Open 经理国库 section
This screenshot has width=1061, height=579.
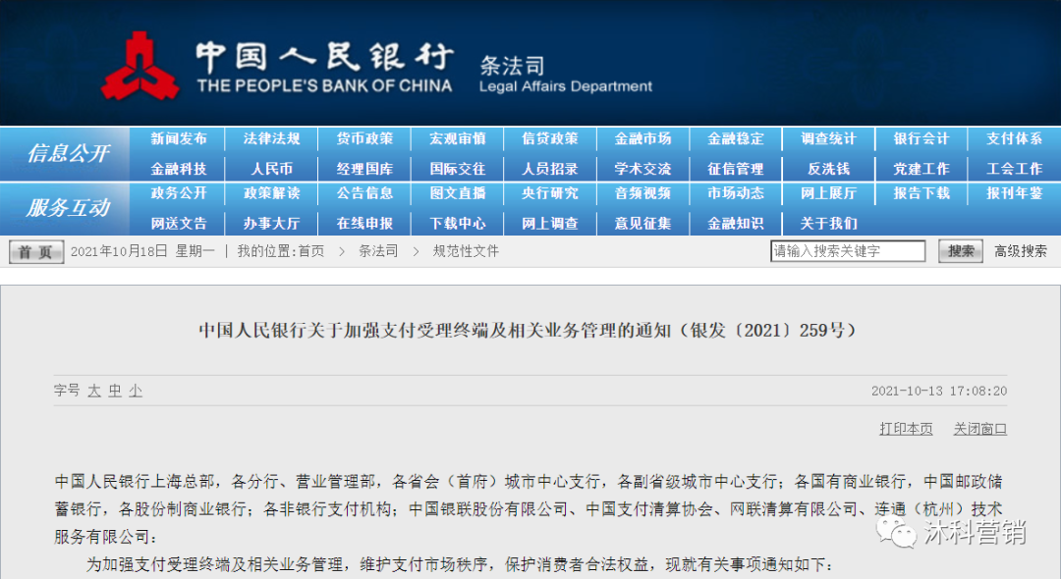[363, 168]
